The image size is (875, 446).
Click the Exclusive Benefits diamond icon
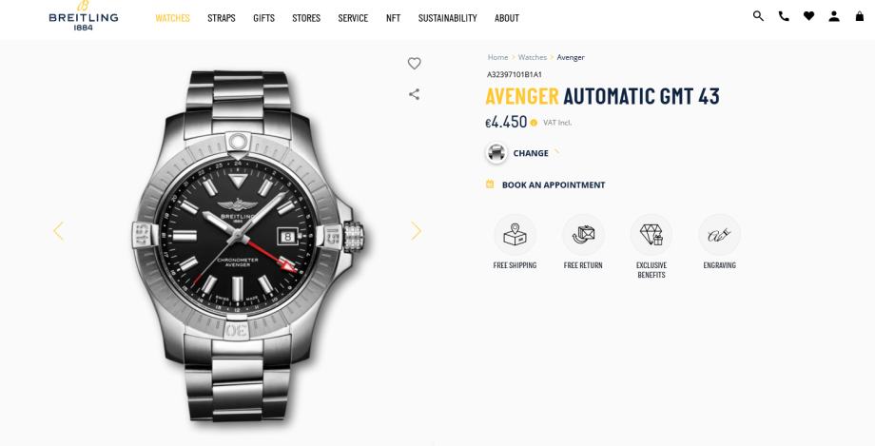pos(651,235)
